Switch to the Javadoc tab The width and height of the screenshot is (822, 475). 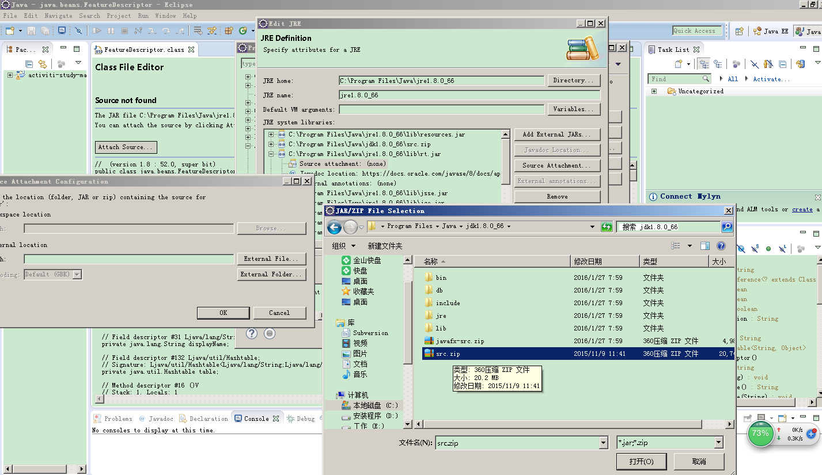(x=156, y=419)
